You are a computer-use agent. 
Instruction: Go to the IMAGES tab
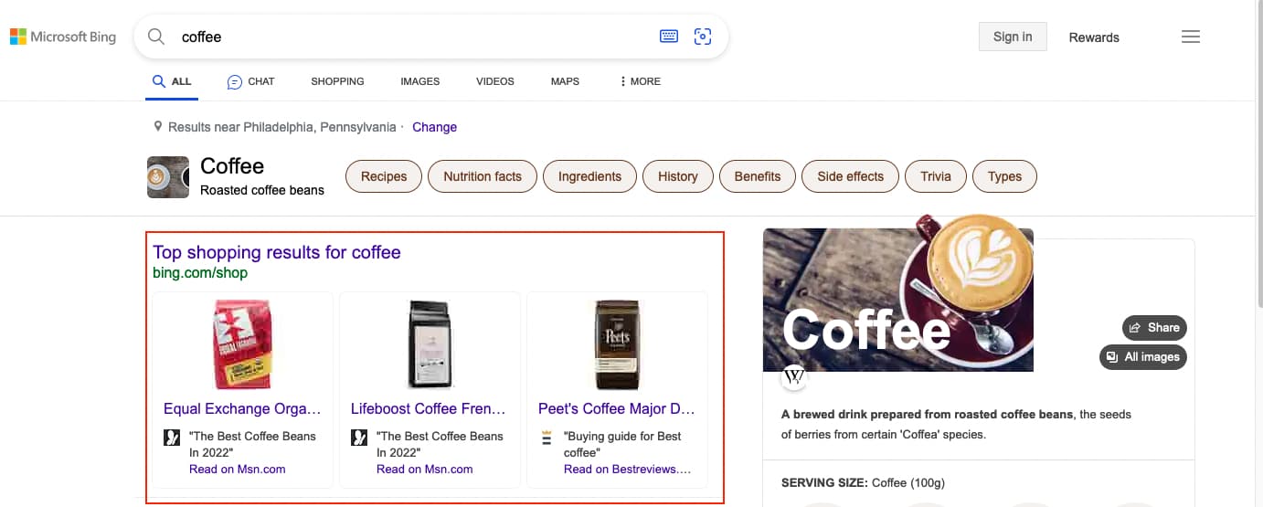[419, 81]
